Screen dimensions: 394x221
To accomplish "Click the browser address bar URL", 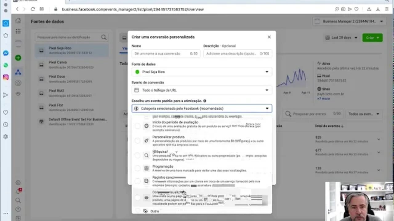I will tap(133, 9).
